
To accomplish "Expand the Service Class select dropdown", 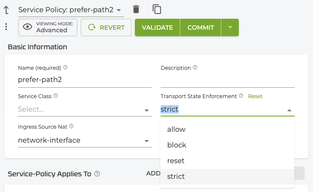I will click(147, 110).
